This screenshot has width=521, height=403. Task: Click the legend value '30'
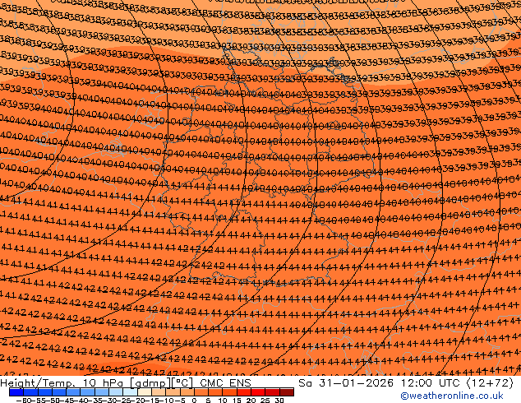tap(279, 401)
